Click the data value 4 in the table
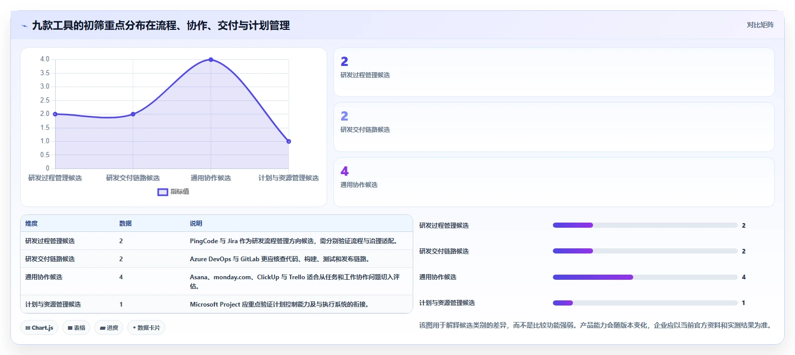Screen dimensions: 795x355 click(121, 277)
